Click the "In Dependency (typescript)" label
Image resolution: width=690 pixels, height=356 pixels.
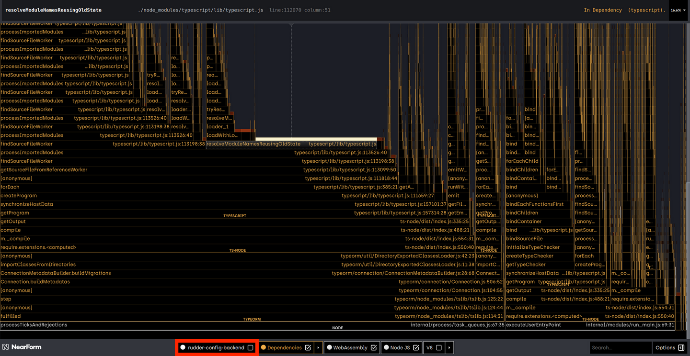click(624, 10)
